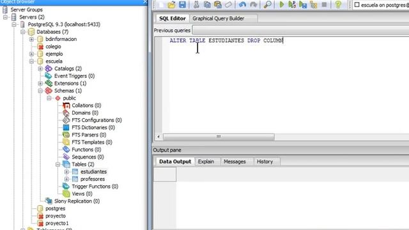Select FTS Parsers (0) node
409x230 pixels.
pos(89,135)
